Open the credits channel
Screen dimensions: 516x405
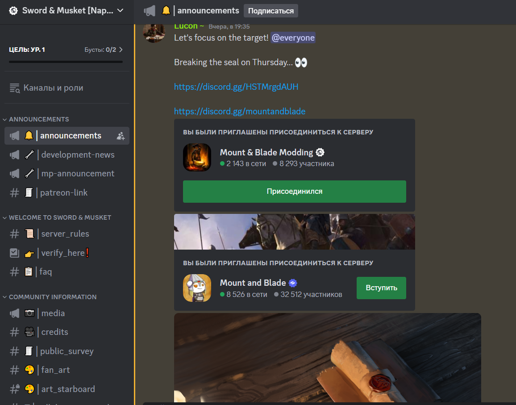[67, 332]
